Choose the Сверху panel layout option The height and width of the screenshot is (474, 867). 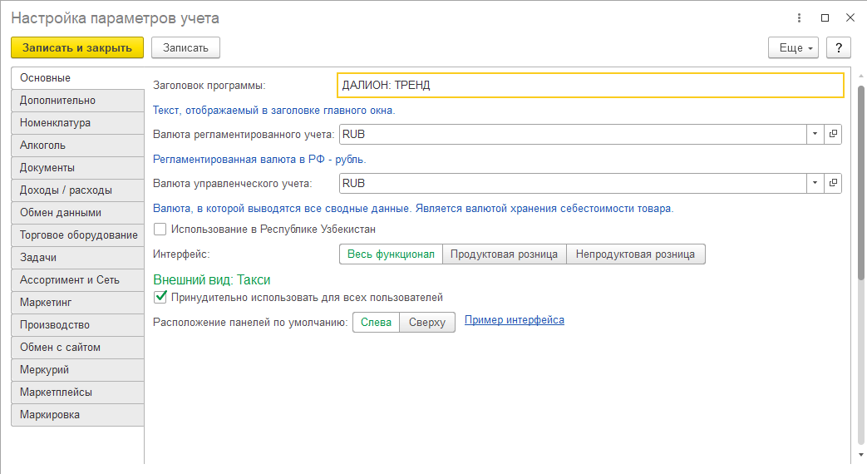[x=427, y=322]
